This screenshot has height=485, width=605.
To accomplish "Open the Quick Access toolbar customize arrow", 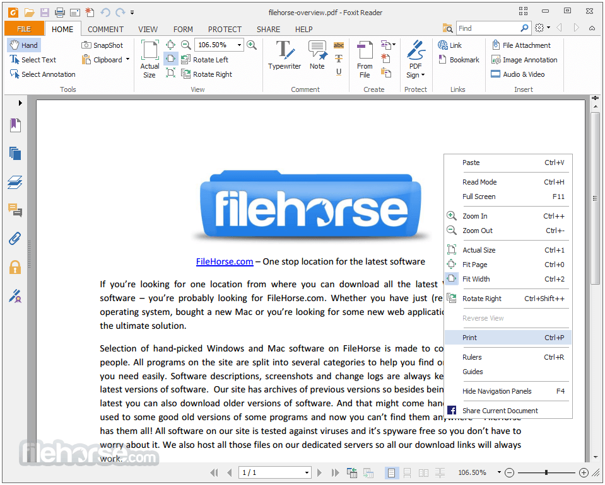I will click(132, 13).
